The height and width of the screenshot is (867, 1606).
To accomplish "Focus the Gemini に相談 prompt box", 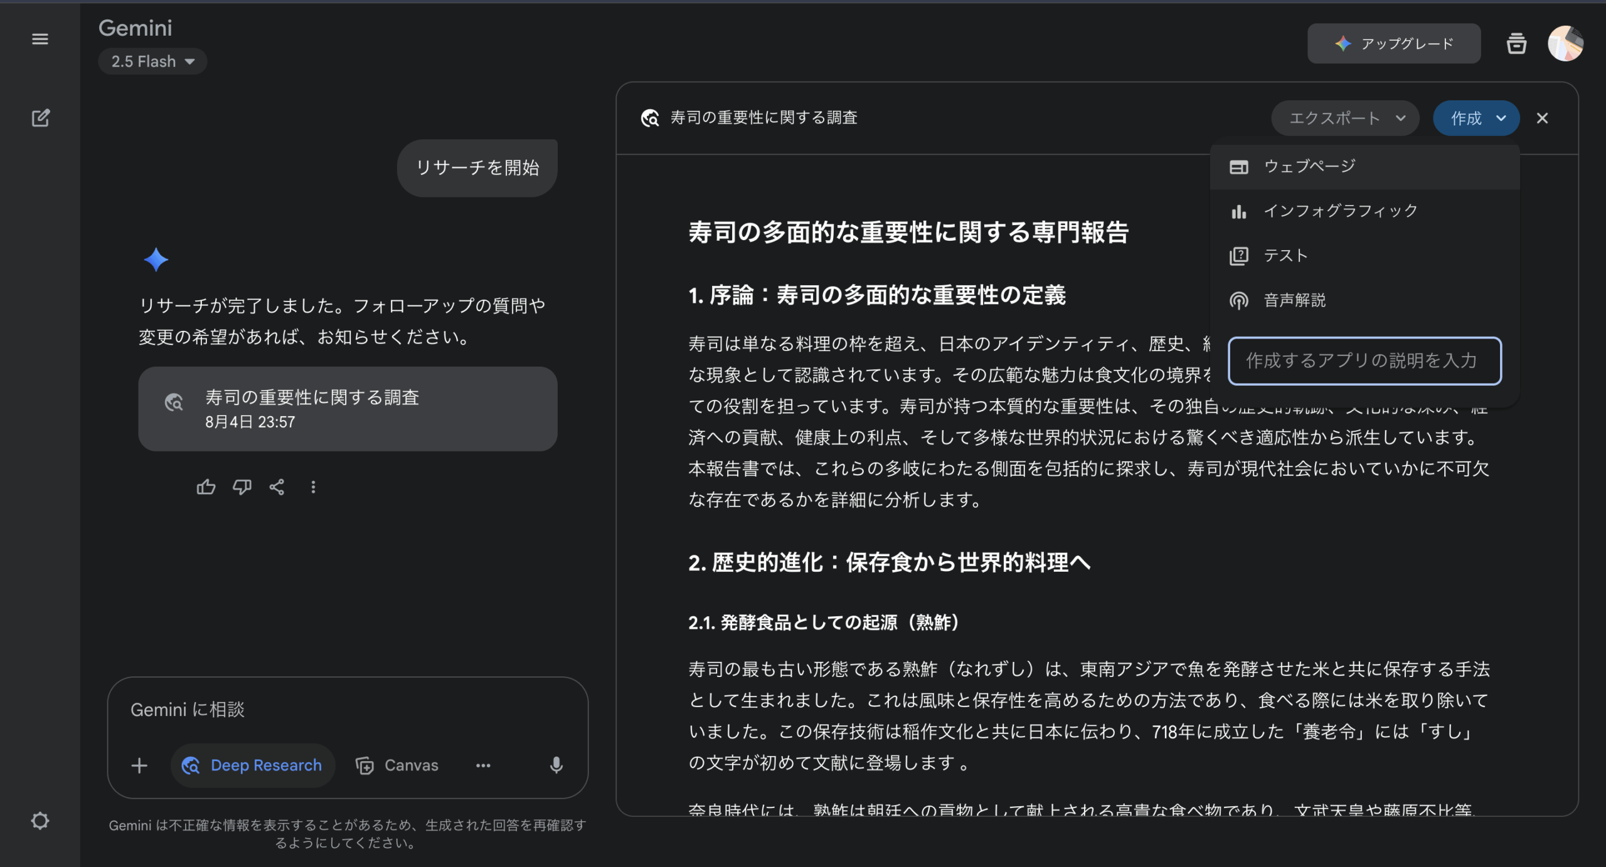I will (x=348, y=710).
